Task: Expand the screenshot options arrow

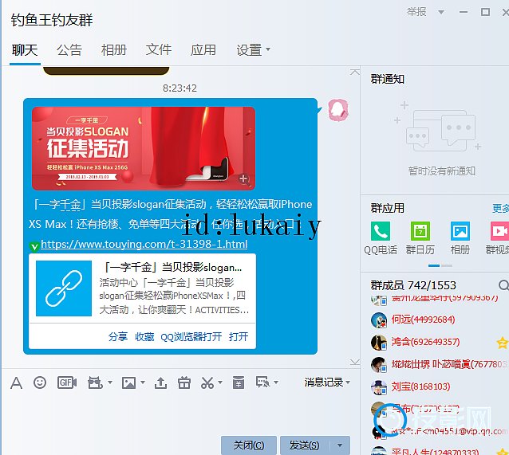Action: point(220,382)
